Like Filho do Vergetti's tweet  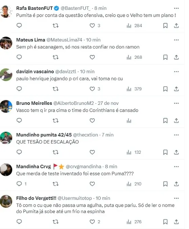[x=92, y=222]
